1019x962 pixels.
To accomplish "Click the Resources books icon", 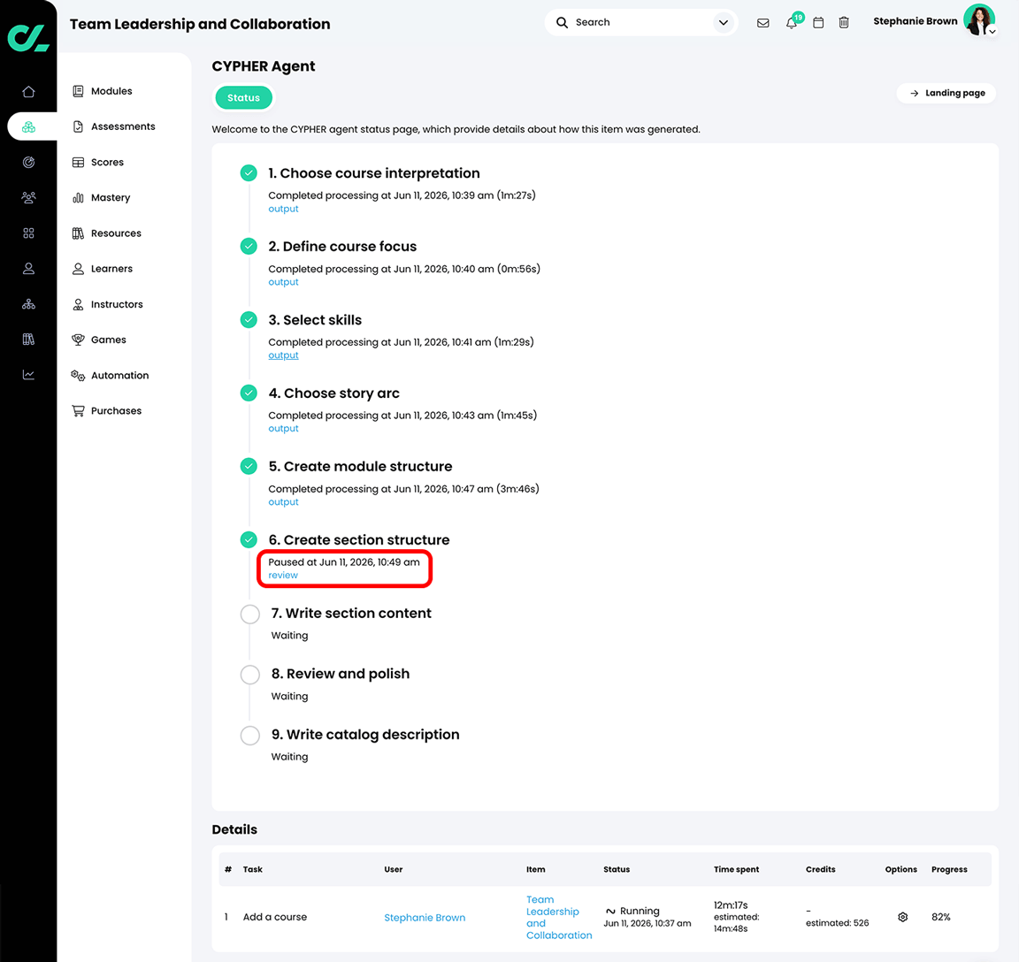I will pyautogui.click(x=78, y=233).
